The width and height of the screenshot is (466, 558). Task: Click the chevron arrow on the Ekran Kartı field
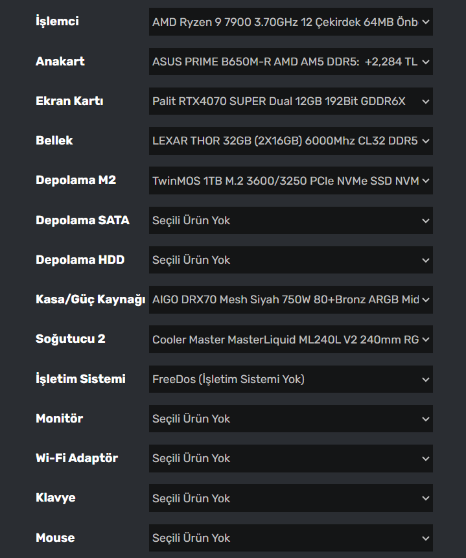(425, 102)
